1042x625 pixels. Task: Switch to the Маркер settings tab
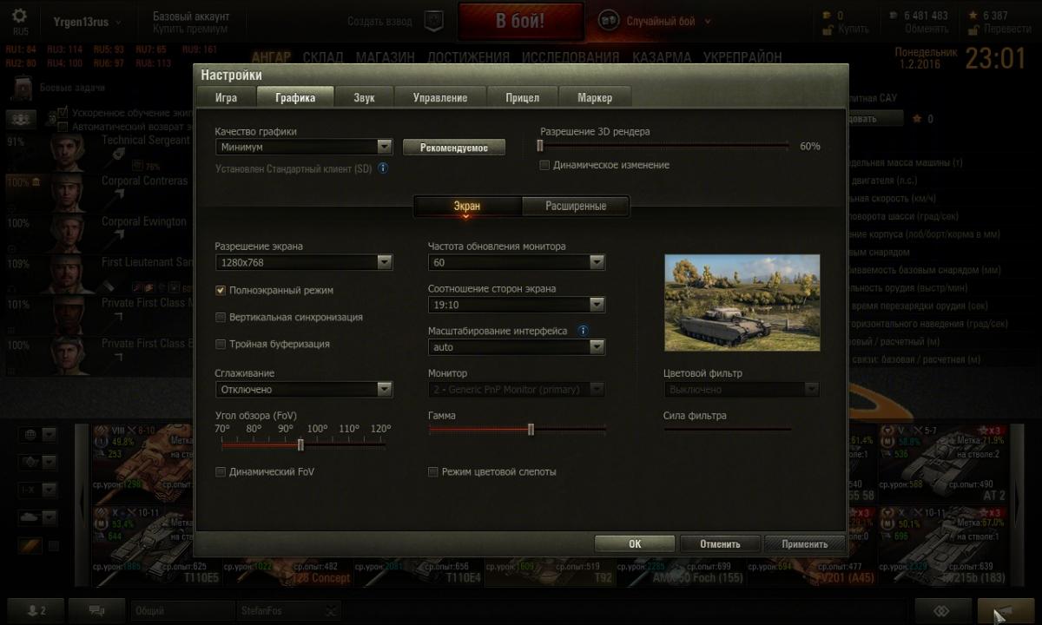pyautogui.click(x=595, y=97)
